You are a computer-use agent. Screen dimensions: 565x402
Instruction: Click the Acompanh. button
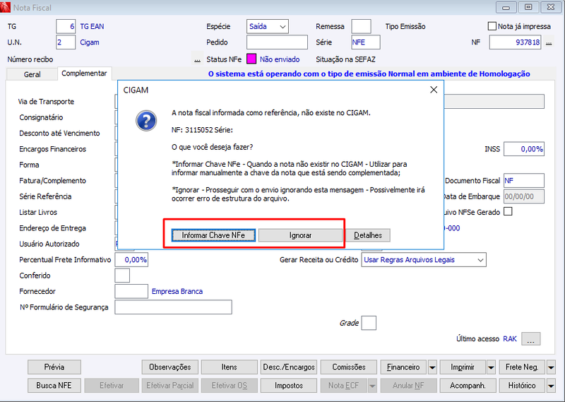(468, 386)
